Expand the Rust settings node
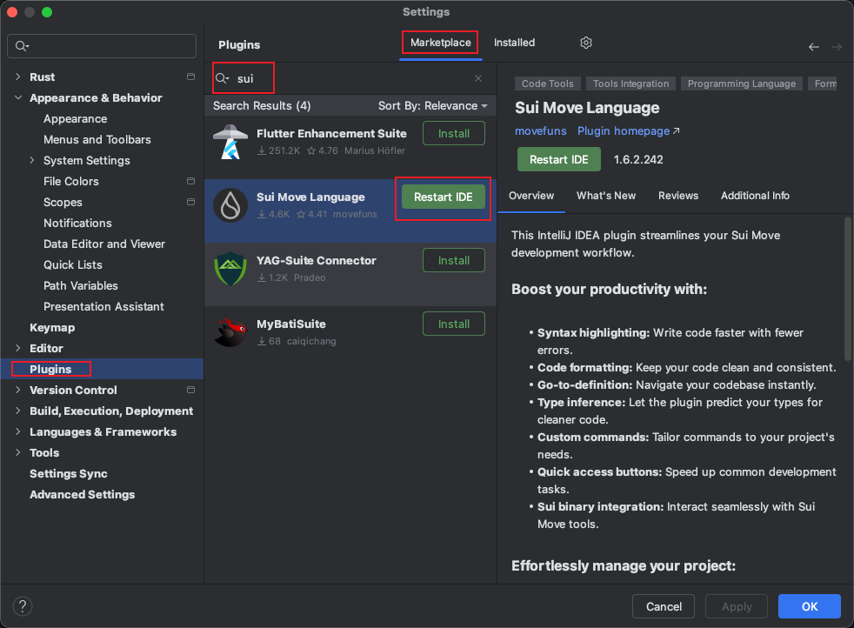Viewport: 854px width, 628px height. click(18, 77)
